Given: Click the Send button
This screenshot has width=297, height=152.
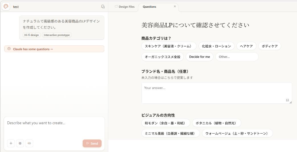Looking at the screenshot, I should point(92,143).
